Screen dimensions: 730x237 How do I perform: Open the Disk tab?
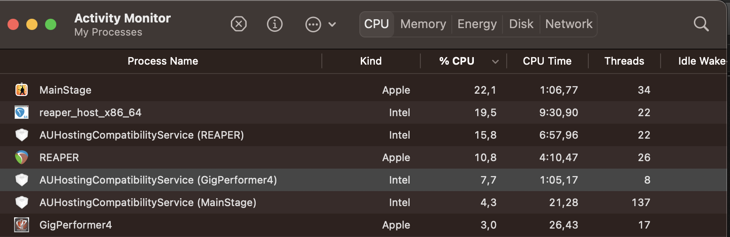pyautogui.click(x=521, y=24)
